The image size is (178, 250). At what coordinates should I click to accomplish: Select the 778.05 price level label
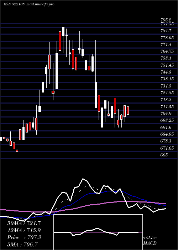coord(167,37)
